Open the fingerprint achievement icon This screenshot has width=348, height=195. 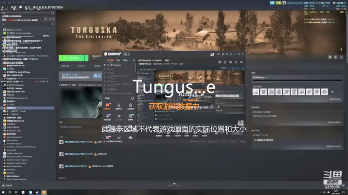tap(317, 91)
